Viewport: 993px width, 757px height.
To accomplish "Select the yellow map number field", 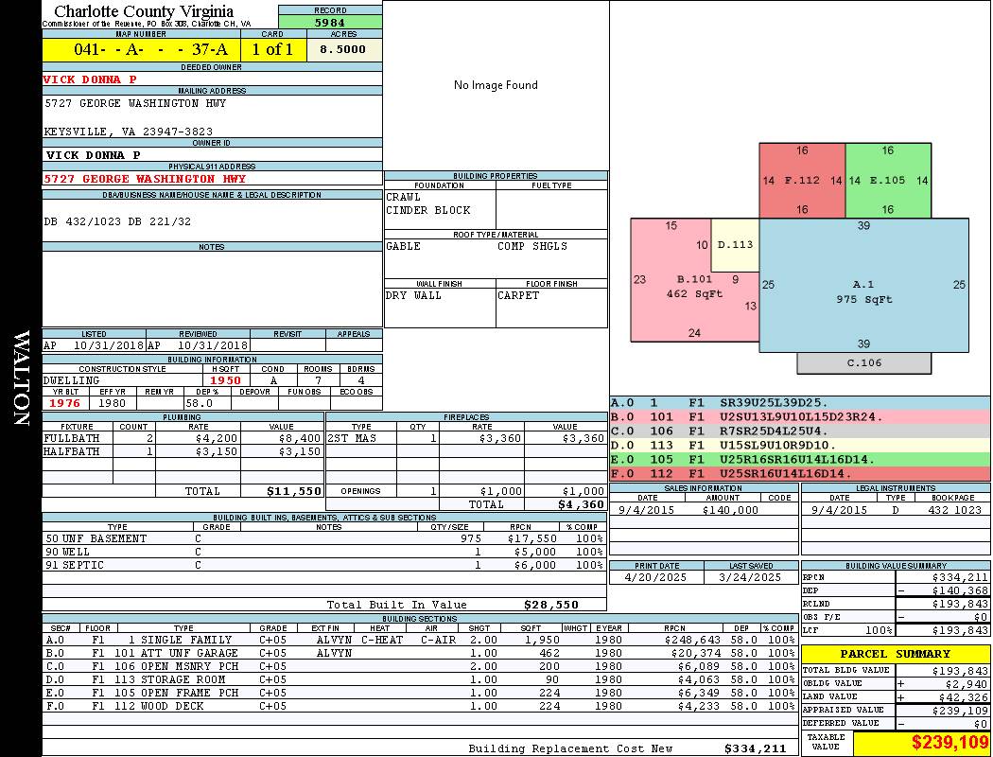I will [x=142, y=49].
